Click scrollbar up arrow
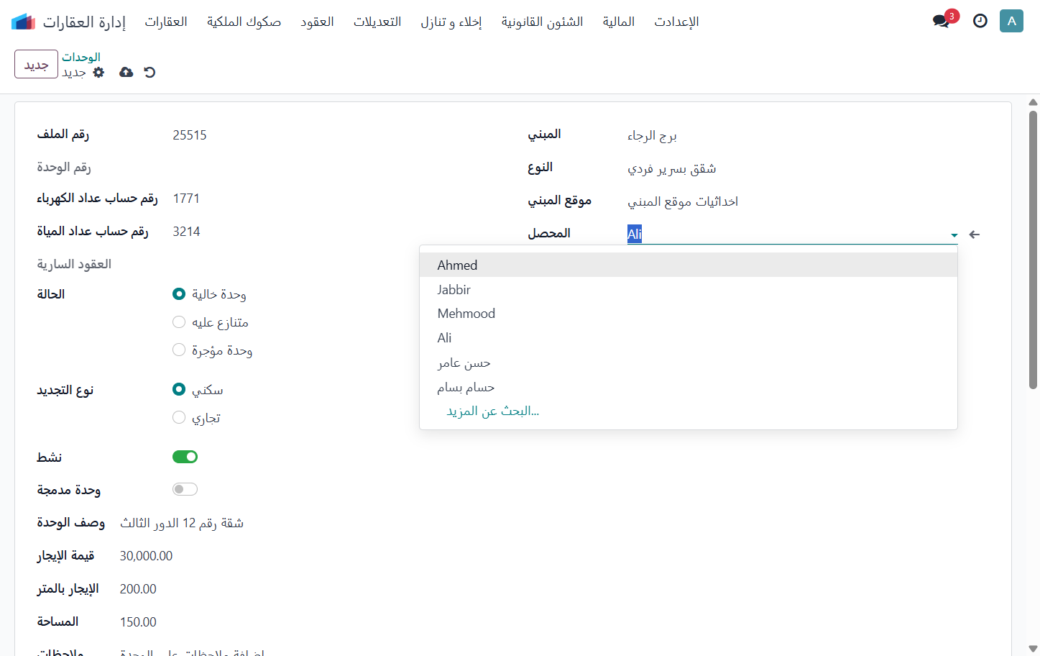 click(1033, 102)
